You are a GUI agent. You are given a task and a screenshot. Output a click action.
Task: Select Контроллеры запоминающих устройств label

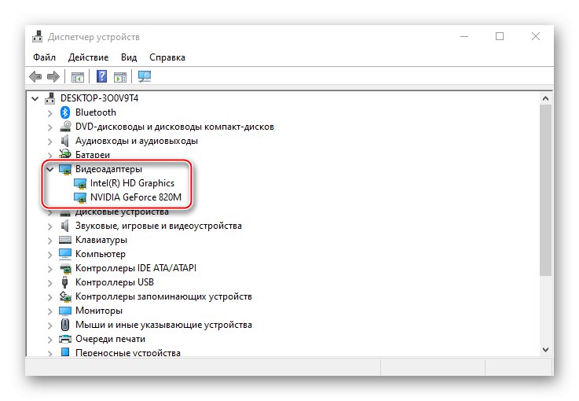tap(163, 296)
